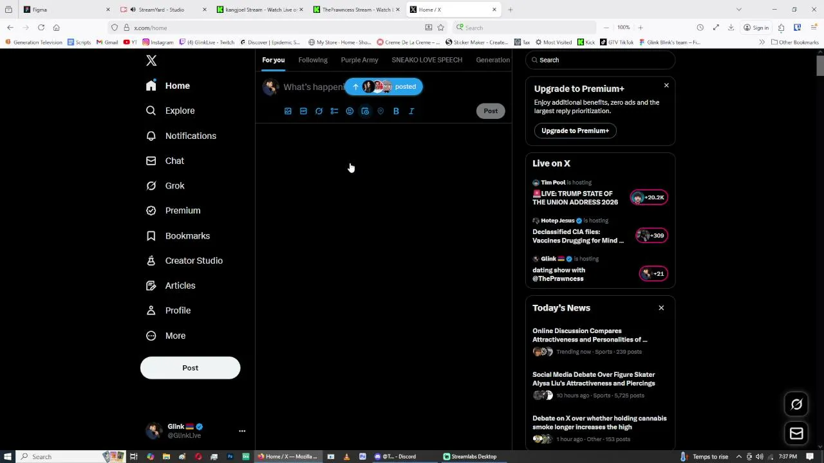Viewport: 824px width, 463px height.
Task: Reload the page
Action: point(41,28)
